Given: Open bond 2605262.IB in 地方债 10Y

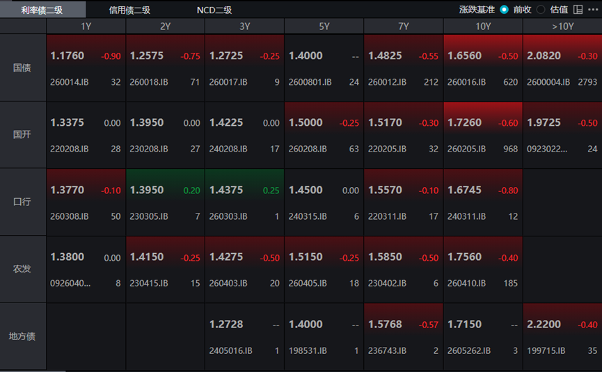Looking at the screenshot, I should coord(469,350).
